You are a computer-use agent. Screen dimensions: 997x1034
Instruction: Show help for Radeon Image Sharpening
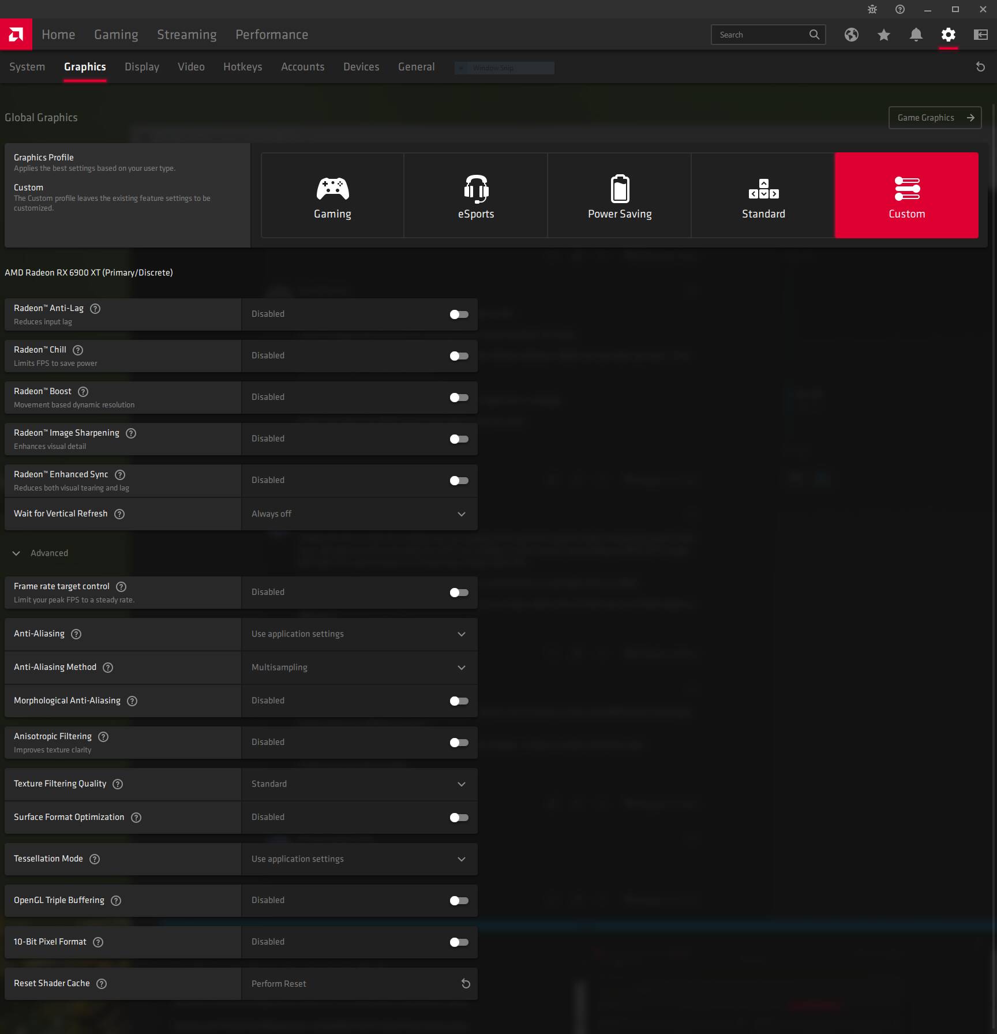click(x=131, y=433)
